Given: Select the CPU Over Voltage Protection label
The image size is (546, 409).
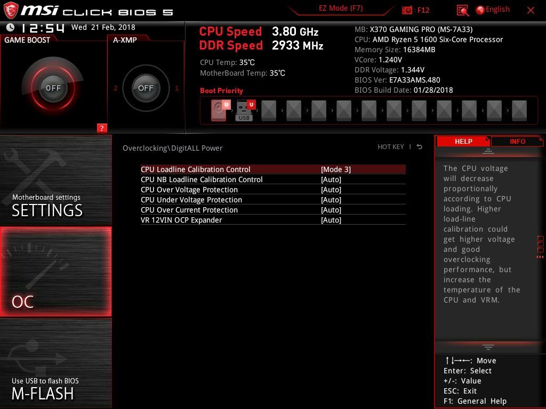Looking at the screenshot, I should (x=189, y=190).
